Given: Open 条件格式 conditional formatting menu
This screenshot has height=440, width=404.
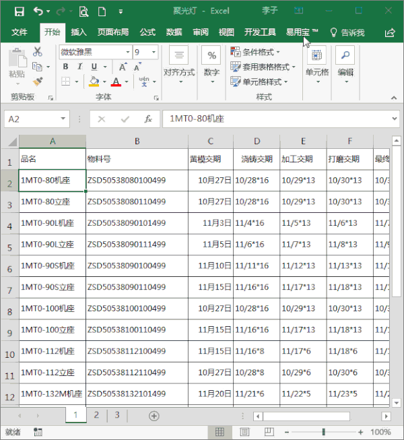Looking at the screenshot, I should click(x=255, y=52).
